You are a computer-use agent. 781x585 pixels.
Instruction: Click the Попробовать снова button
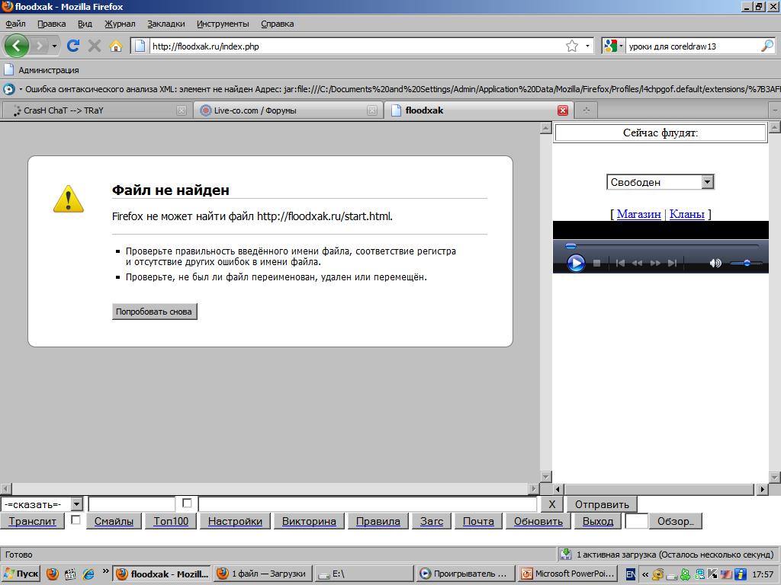154,312
